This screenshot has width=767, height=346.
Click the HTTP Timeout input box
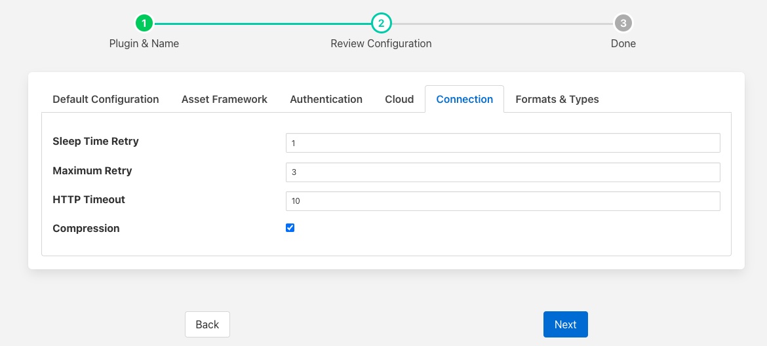pyautogui.click(x=503, y=201)
